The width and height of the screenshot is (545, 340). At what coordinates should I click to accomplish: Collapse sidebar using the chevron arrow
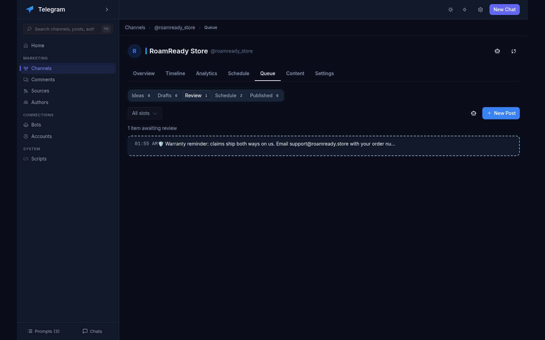click(107, 10)
